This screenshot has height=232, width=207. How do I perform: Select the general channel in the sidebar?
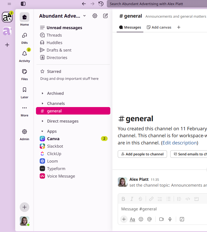(73, 111)
